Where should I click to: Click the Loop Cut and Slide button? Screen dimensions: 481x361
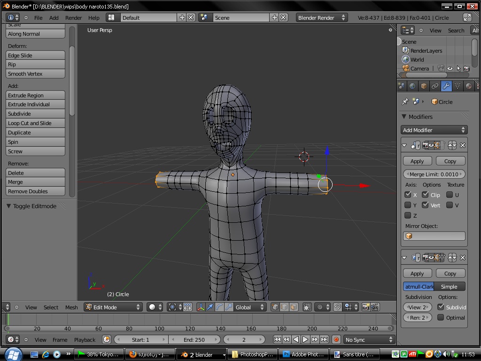(x=35, y=123)
